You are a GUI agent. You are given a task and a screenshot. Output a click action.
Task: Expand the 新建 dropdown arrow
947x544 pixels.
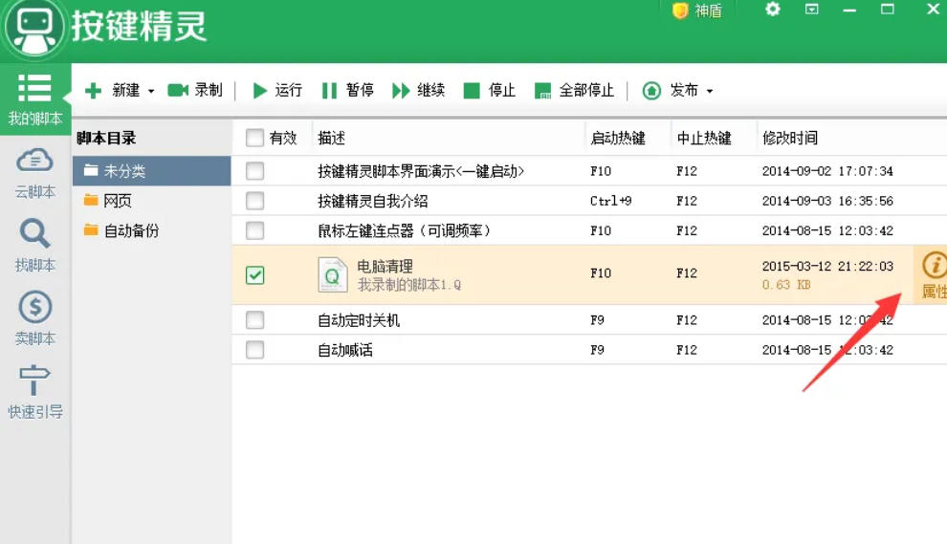pyautogui.click(x=151, y=92)
